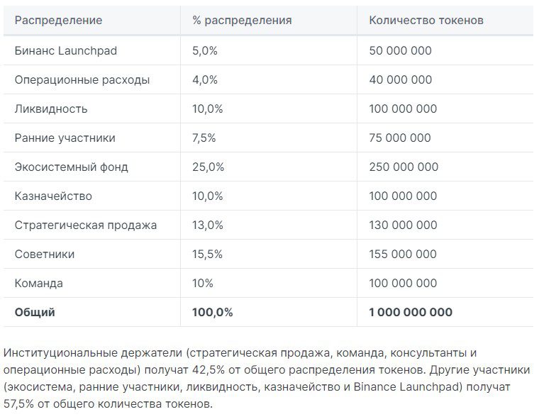Click the 40 000 000 token amount
539x419 pixels.
pyautogui.click(x=400, y=80)
